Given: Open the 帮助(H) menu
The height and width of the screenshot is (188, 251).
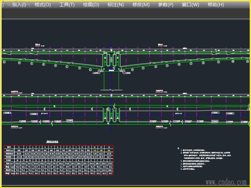Looking at the screenshot, I should [x=216, y=5].
